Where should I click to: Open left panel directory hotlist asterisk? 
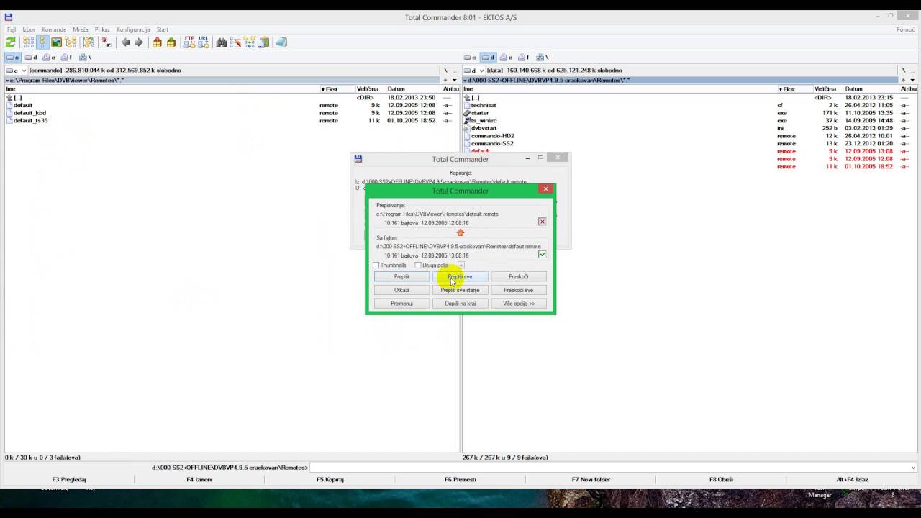pos(445,81)
